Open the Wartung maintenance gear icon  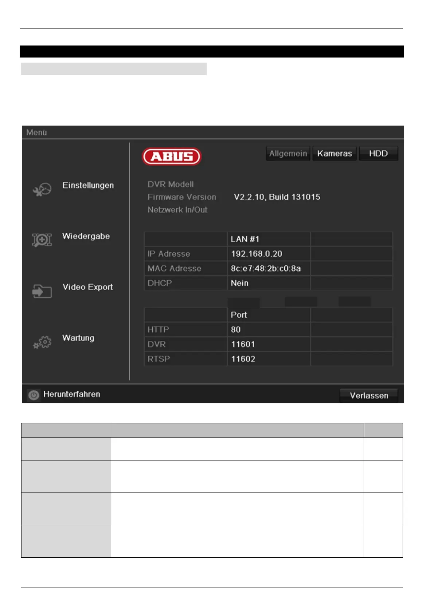click(x=42, y=342)
